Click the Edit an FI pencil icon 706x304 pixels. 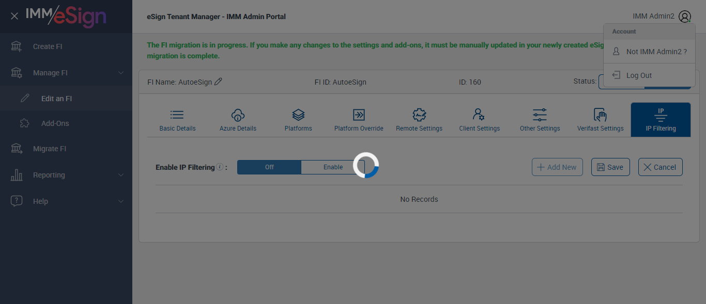[x=25, y=99]
